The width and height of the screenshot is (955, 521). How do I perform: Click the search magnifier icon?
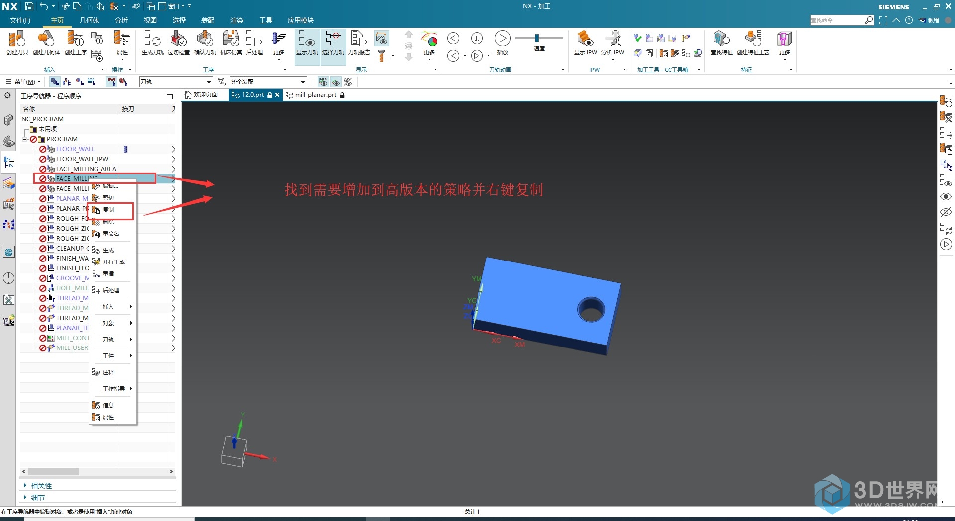pos(868,20)
